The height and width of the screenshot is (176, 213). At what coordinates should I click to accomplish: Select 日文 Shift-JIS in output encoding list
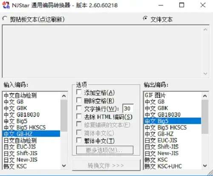(173, 147)
